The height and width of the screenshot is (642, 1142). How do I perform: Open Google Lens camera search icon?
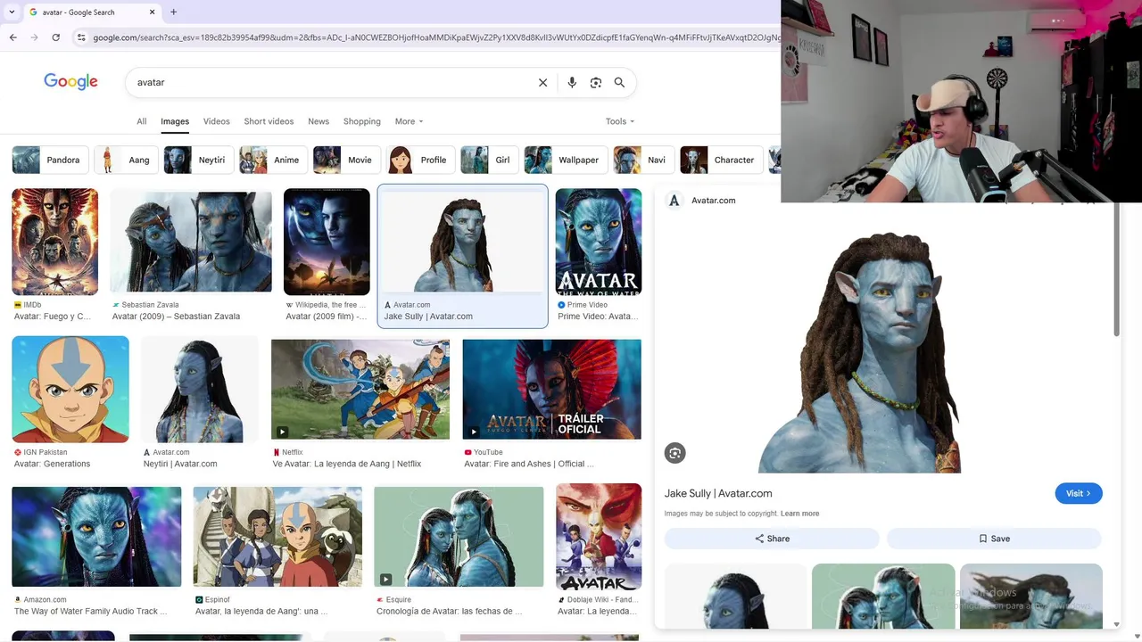pos(596,82)
